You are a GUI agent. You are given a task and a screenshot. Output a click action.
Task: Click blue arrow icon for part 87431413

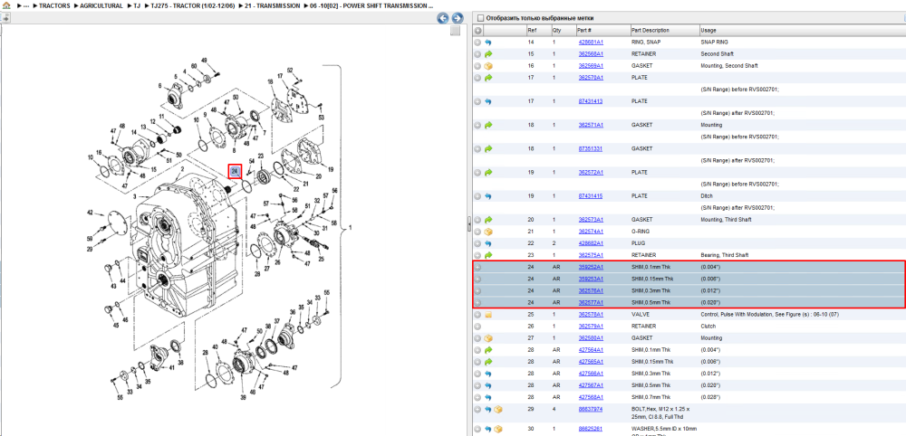coord(487,101)
